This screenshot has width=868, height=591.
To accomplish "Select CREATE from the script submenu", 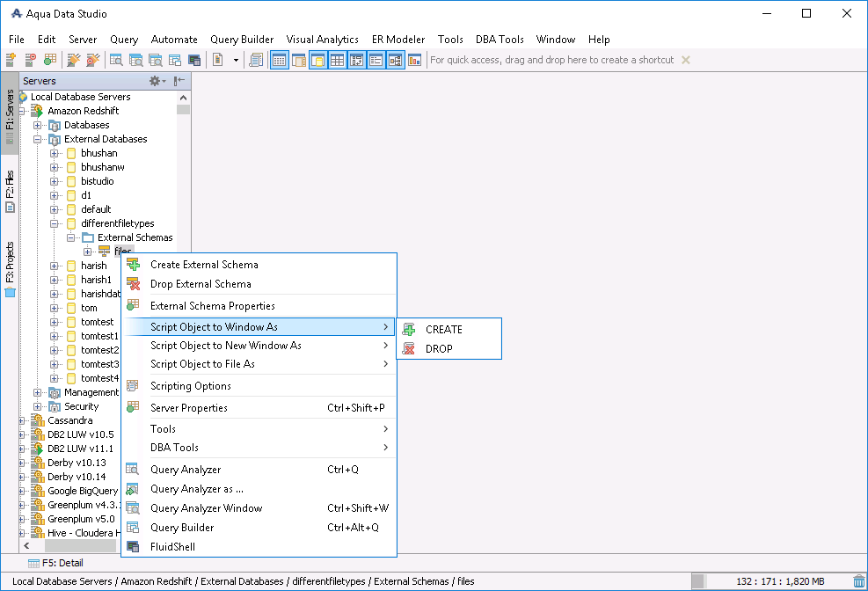I will (x=443, y=330).
